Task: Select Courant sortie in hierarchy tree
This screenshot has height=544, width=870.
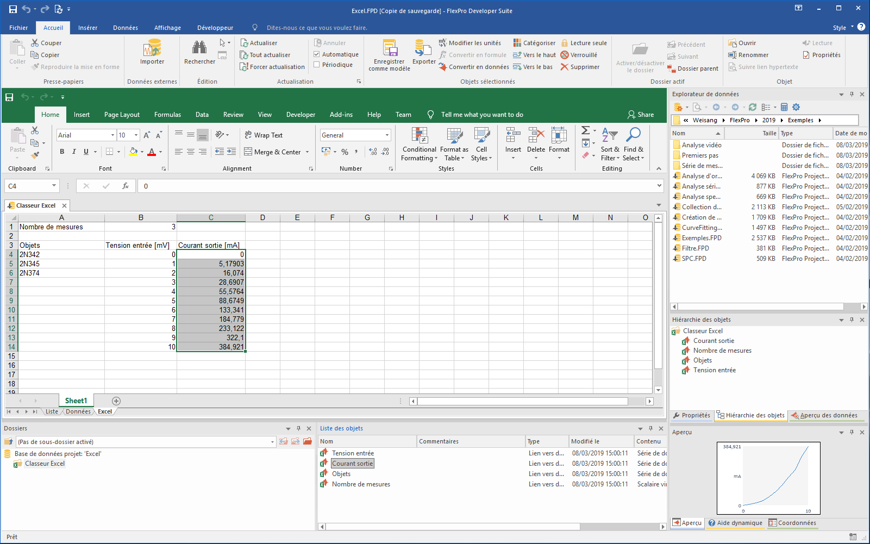Action: coord(713,341)
